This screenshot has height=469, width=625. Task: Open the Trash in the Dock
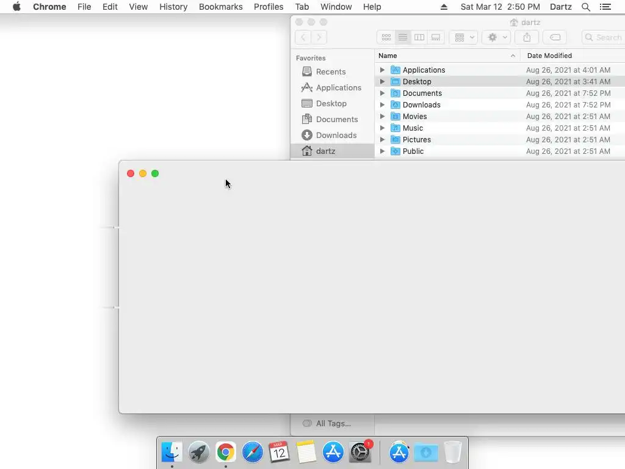tap(452, 453)
